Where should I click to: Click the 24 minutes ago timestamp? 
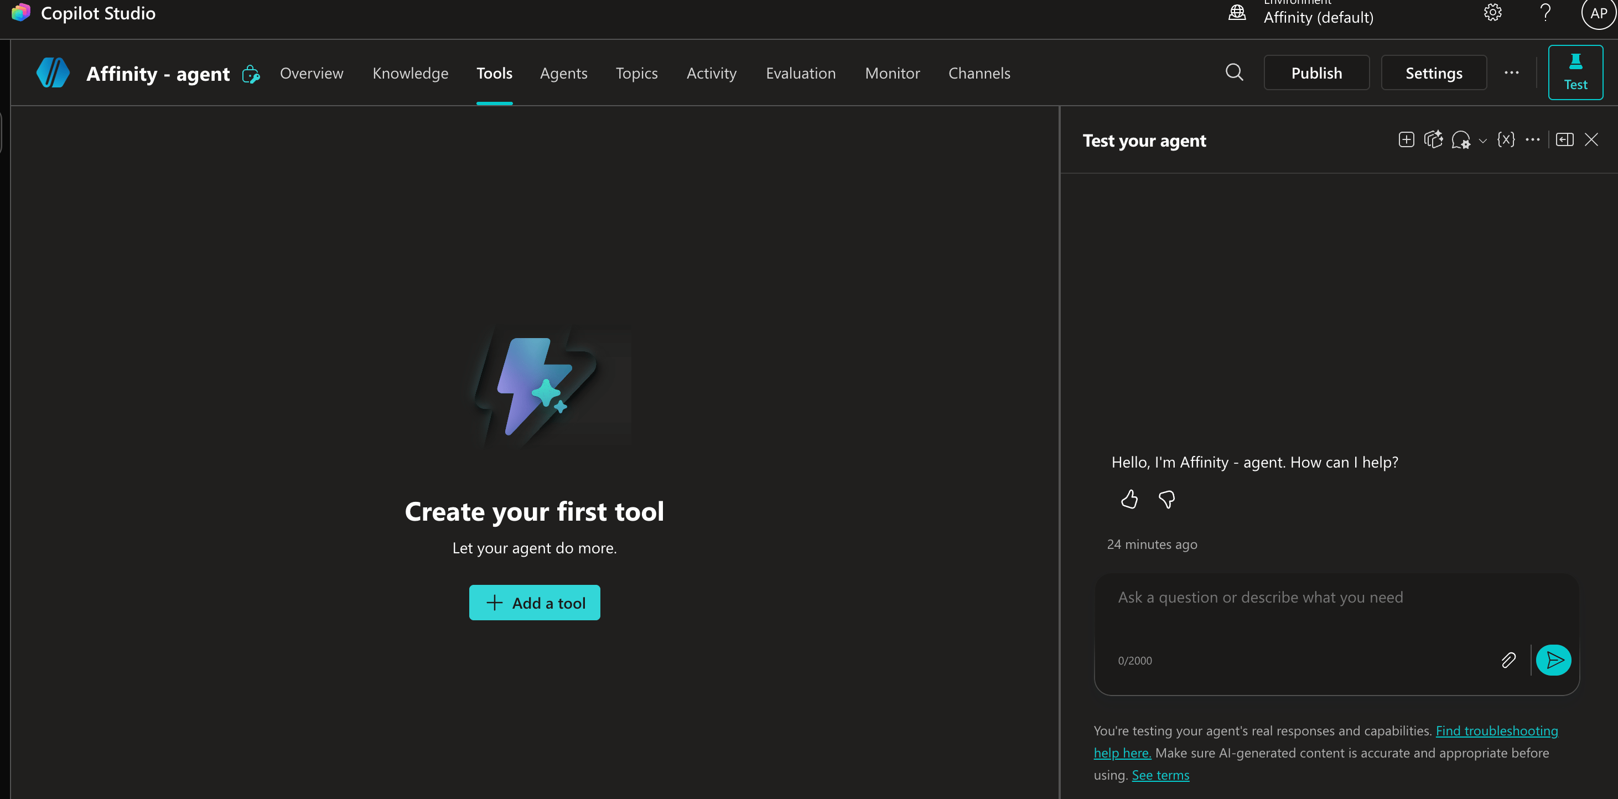pos(1152,544)
